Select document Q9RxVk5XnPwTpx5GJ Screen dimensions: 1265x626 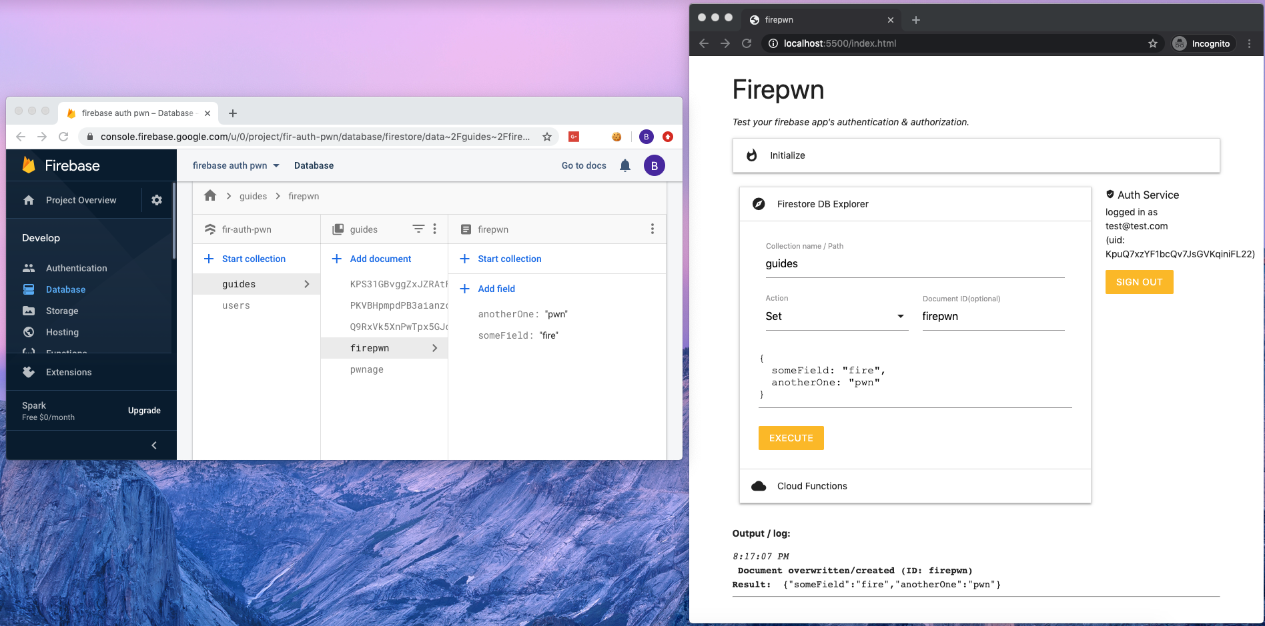tap(398, 327)
